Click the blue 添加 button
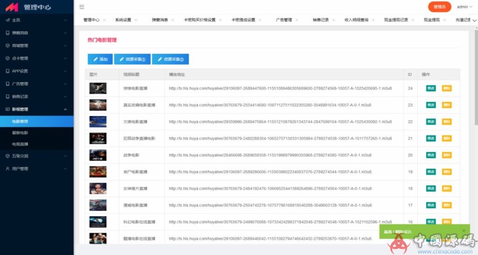The height and width of the screenshot is (255, 478). pyautogui.click(x=100, y=59)
